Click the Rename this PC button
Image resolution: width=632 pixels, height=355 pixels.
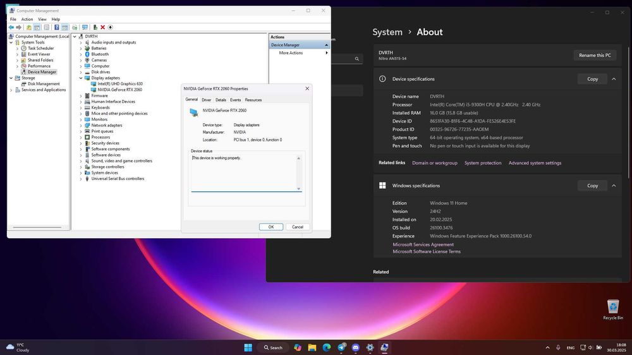coord(595,55)
